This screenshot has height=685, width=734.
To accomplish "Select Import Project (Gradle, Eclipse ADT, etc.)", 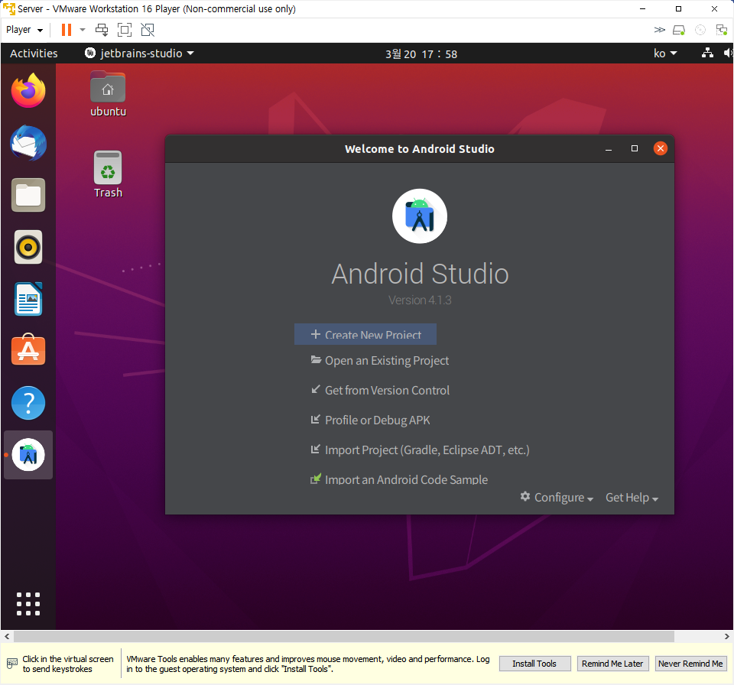I will tap(420, 450).
